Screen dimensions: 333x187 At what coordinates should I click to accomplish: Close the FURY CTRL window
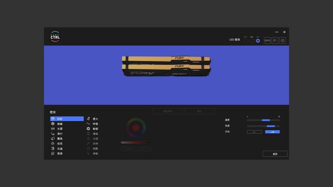point(285,32)
